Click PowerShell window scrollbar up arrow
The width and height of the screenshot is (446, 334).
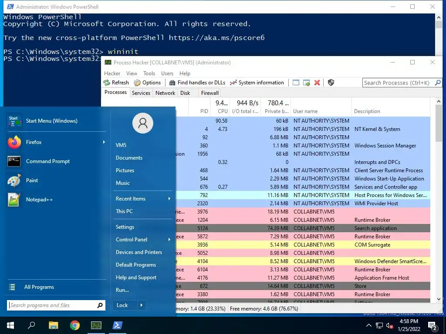(439, 17)
